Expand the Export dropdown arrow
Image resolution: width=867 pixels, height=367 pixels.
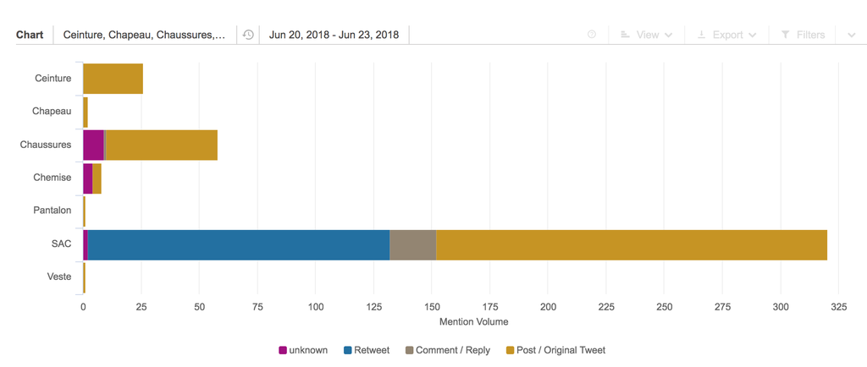point(752,35)
